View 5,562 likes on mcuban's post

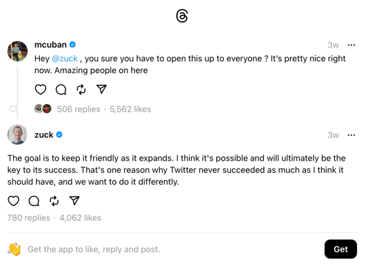pyautogui.click(x=130, y=110)
